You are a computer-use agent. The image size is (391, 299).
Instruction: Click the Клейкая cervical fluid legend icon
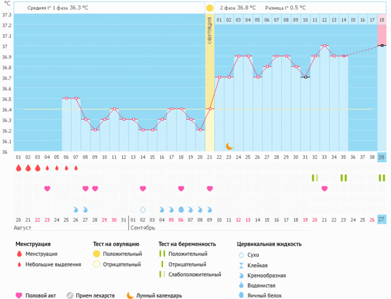click(242, 266)
